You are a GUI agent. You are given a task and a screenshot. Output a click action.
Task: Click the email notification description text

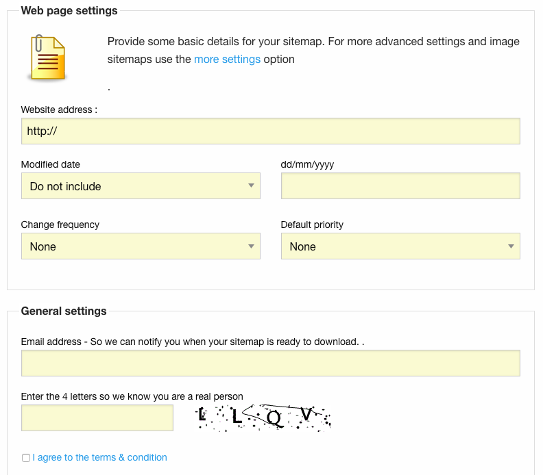[x=193, y=342]
